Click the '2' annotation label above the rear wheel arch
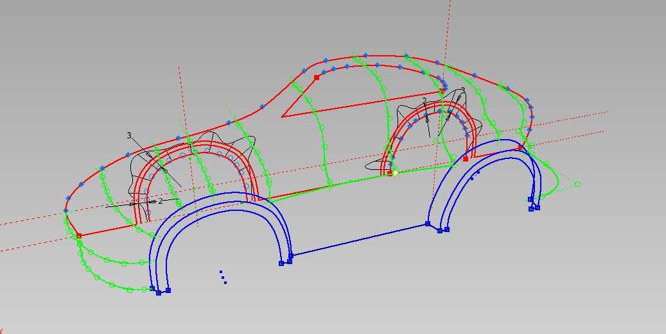The image size is (666, 334). pos(425,101)
